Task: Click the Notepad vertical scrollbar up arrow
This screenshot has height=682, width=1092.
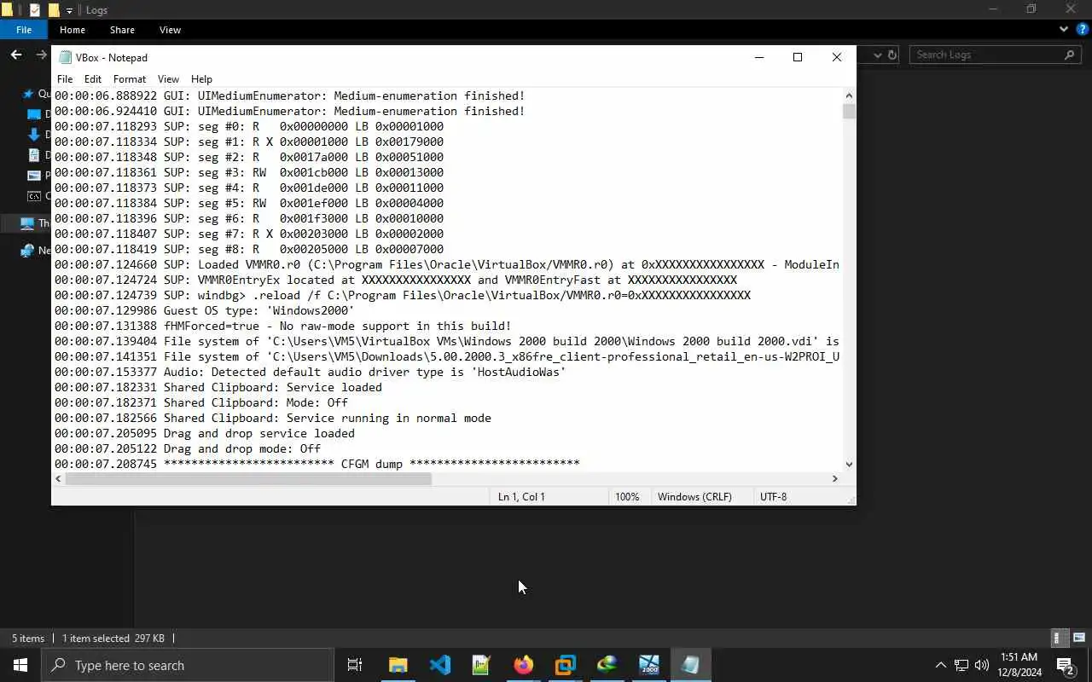Action: pyautogui.click(x=849, y=95)
